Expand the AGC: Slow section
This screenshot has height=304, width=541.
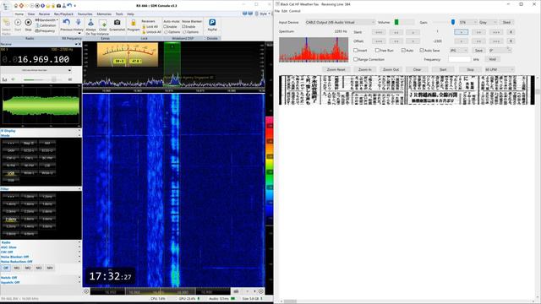(79, 247)
